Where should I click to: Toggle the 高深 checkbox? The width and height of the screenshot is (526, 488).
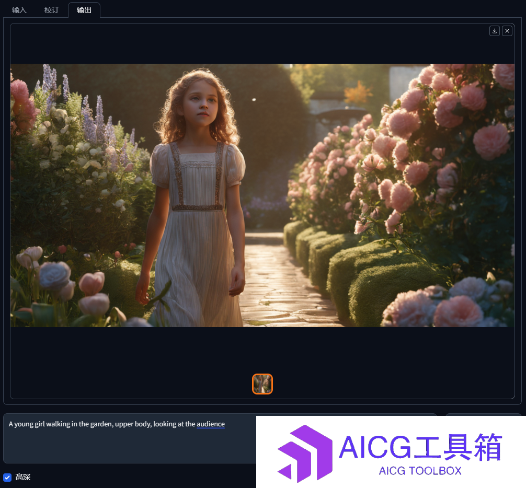pyautogui.click(x=7, y=477)
